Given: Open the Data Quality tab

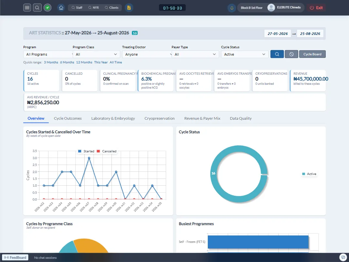Looking at the screenshot, I should 241,118.
